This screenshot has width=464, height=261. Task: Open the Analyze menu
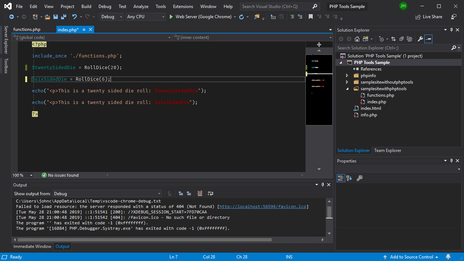point(141,7)
